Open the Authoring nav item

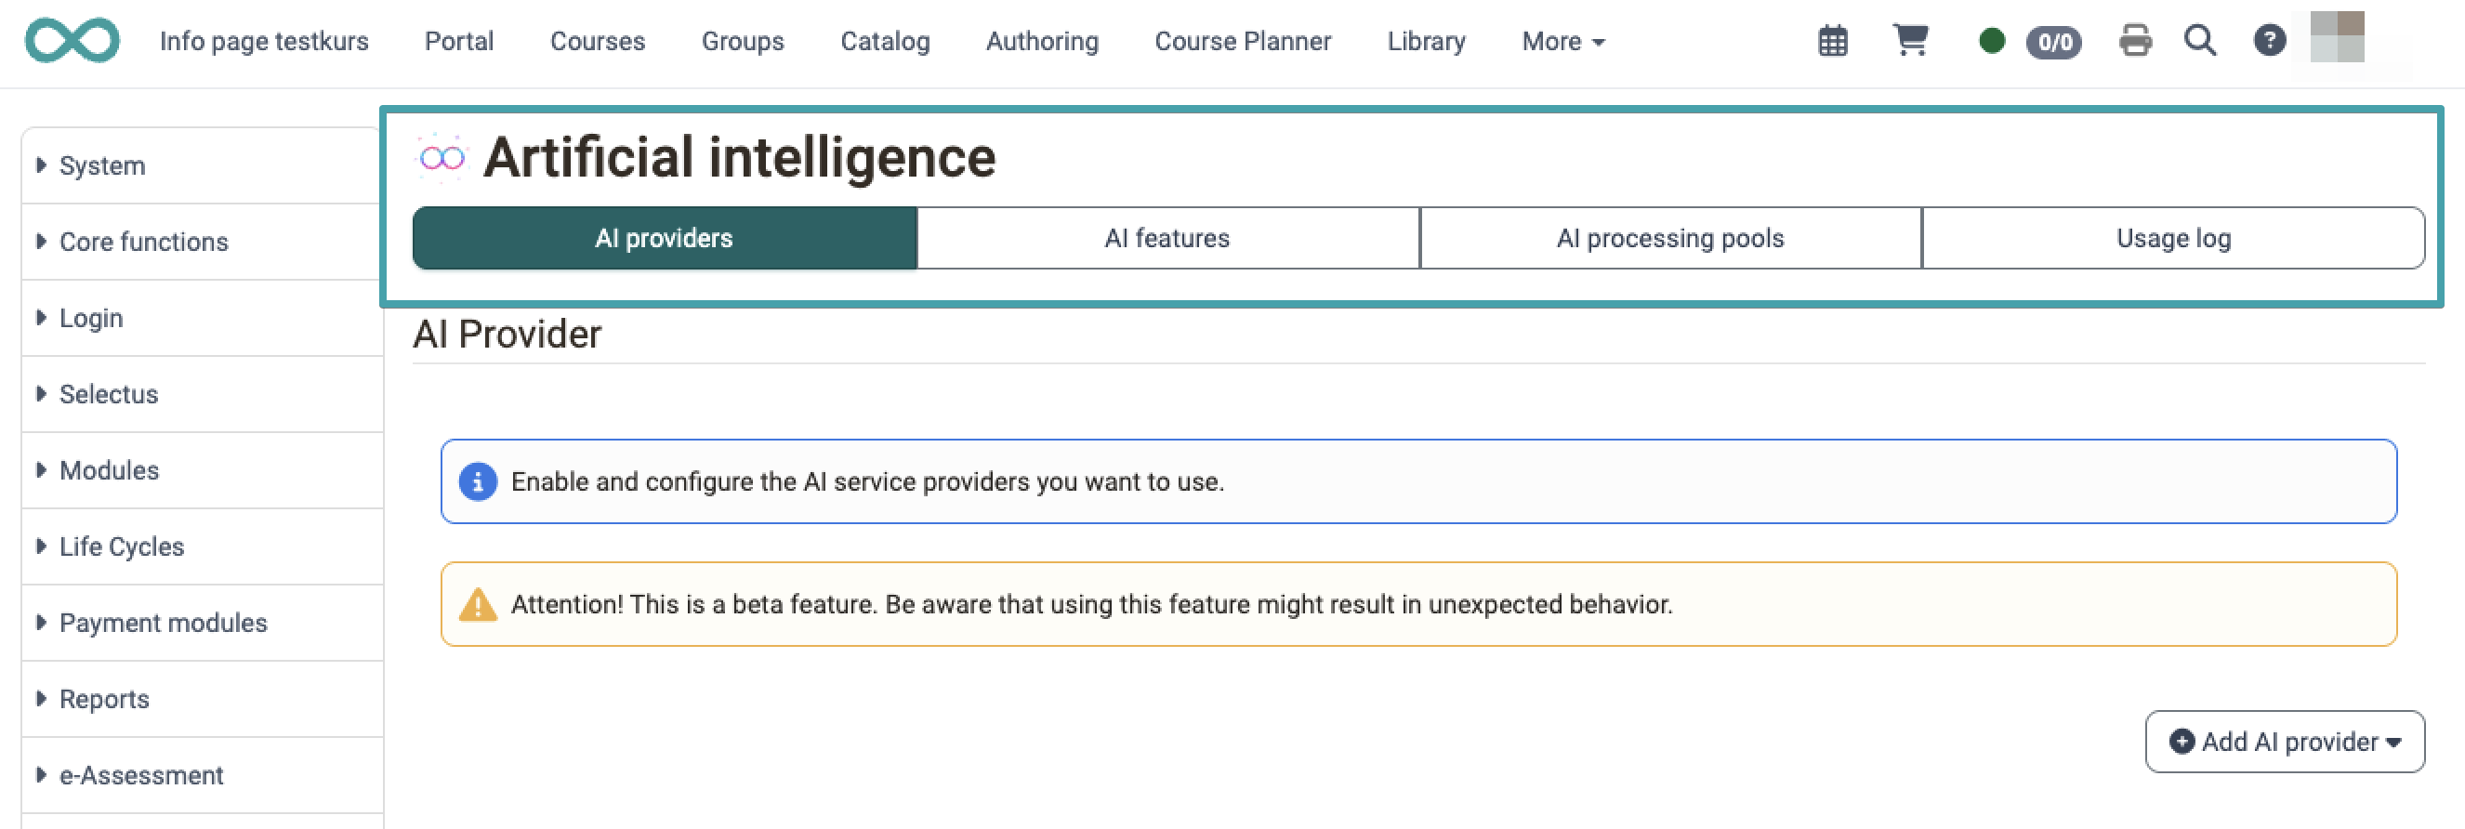[1042, 41]
